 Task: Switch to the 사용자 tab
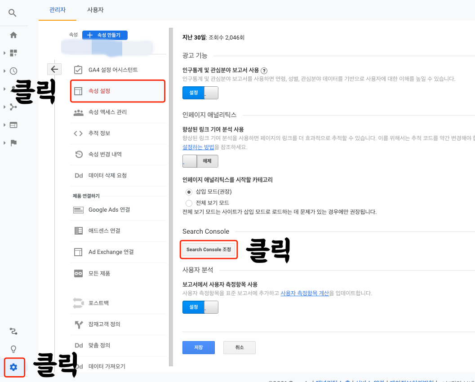[95, 9]
